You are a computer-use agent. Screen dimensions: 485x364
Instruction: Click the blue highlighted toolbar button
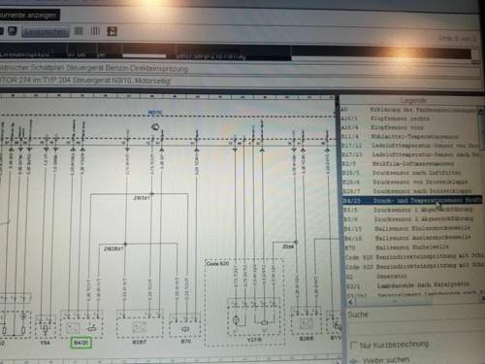[46, 32]
